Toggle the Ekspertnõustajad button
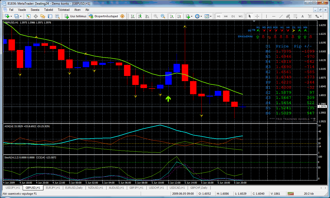Image resolution: width=330 pixels, height=198 pixels. 103,16
